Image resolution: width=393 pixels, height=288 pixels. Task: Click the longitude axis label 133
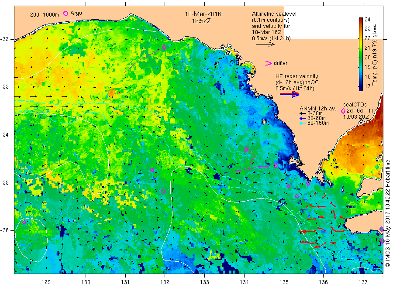(204, 282)
